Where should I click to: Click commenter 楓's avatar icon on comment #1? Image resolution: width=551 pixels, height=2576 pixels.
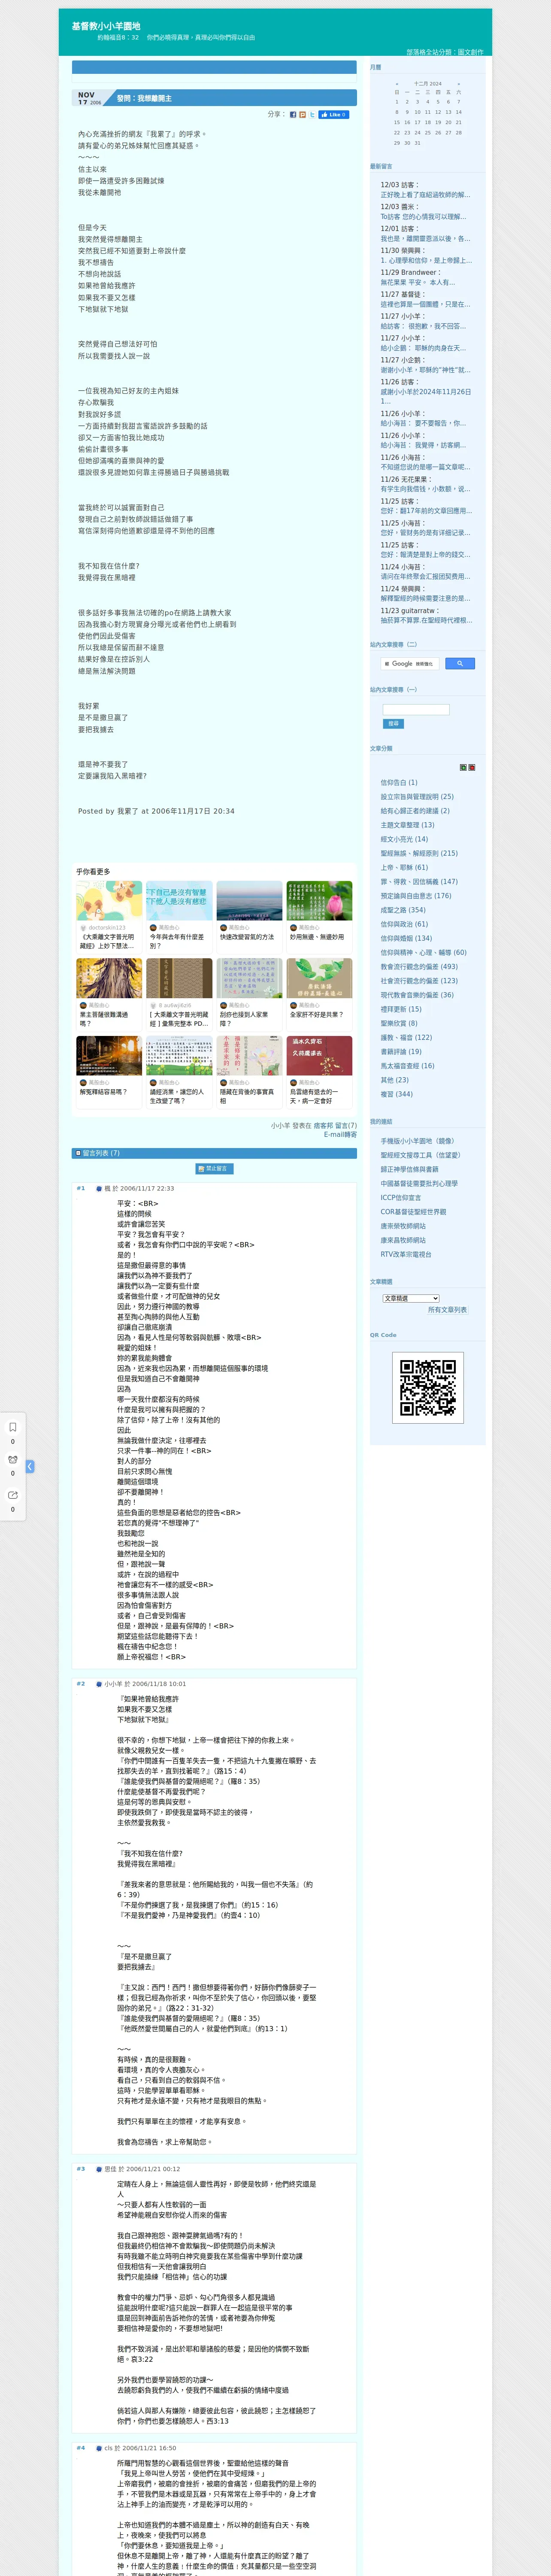(99, 1189)
